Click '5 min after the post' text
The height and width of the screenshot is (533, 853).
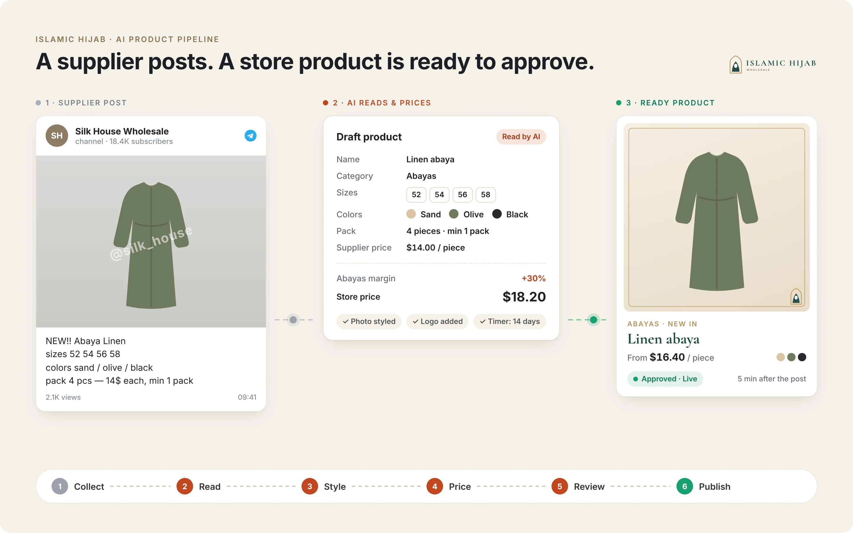pyautogui.click(x=772, y=379)
